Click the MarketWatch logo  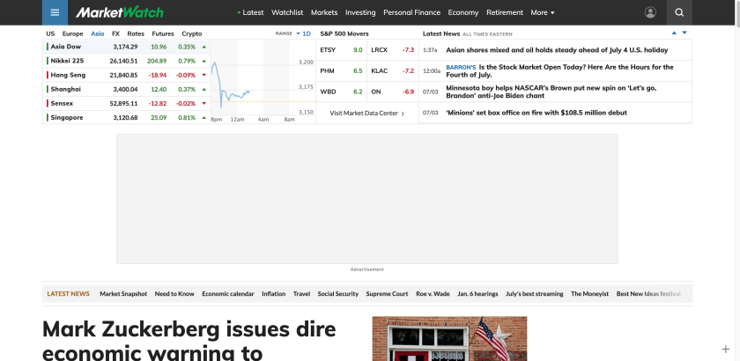pos(120,12)
